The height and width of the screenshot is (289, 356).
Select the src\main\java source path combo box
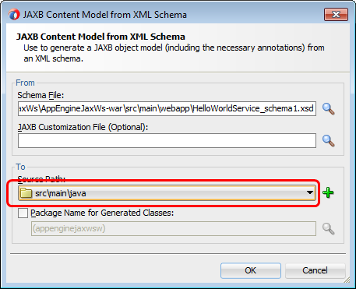coord(167,193)
